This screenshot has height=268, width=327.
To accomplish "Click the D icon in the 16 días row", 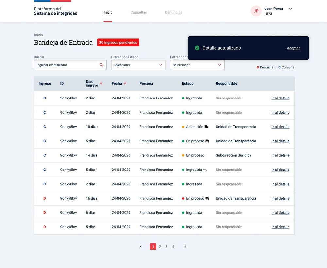I will 44,198.
